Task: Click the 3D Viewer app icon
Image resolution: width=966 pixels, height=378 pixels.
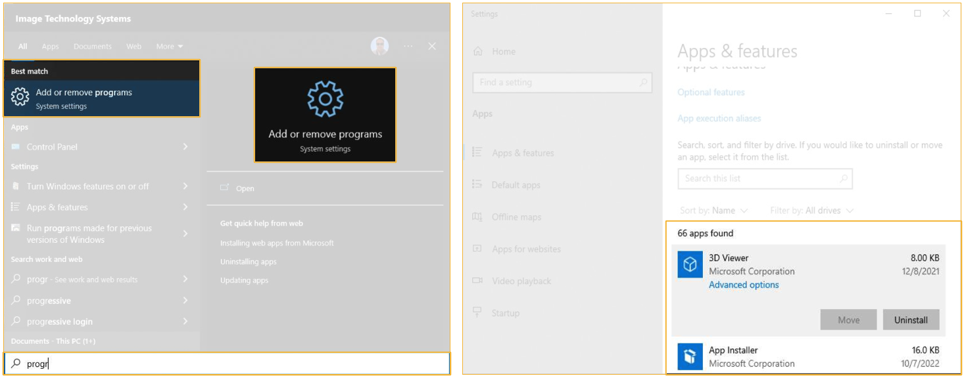Action: (690, 264)
